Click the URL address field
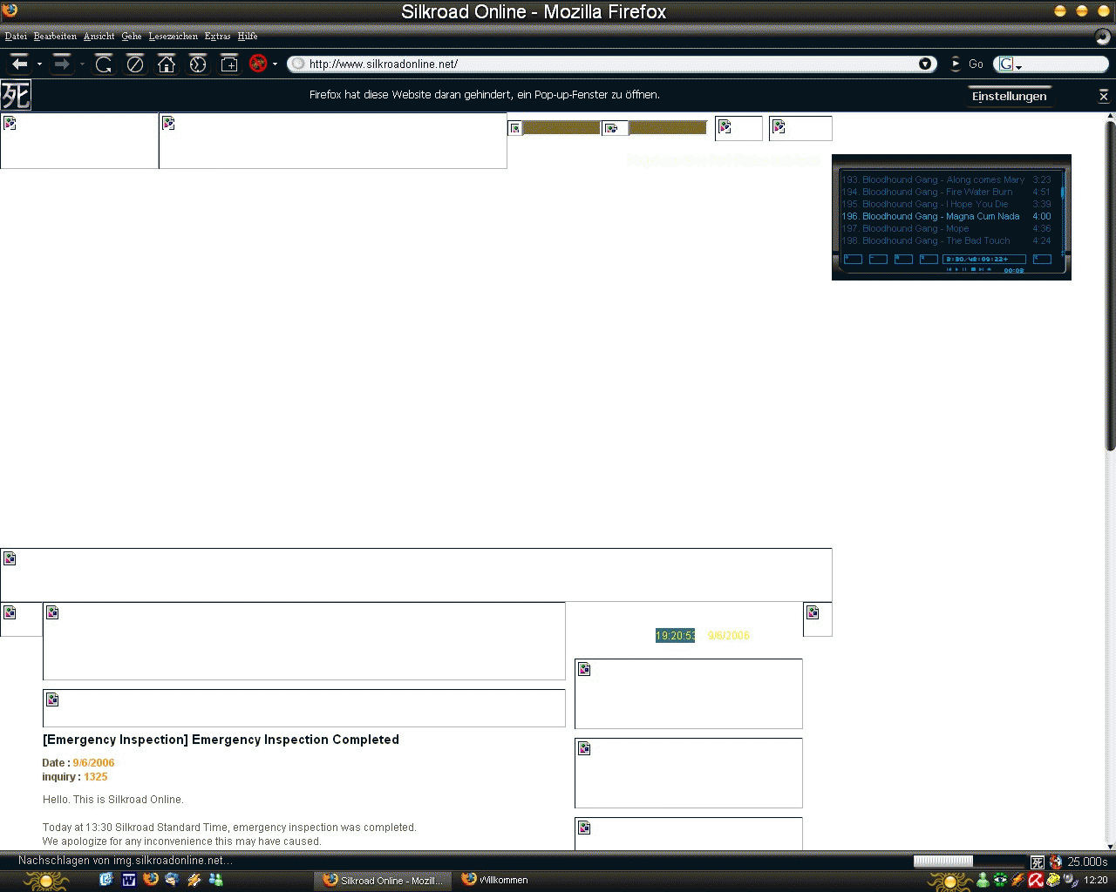Image resolution: width=1116 pixels, height=892 pixels. tap(610, 64)
